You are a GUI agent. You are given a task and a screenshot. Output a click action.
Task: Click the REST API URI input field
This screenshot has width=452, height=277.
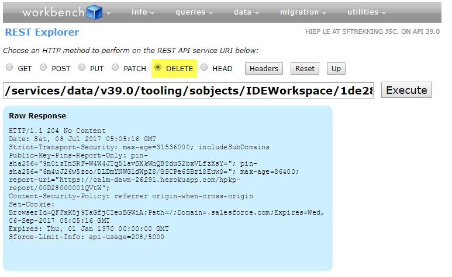click(188, 90)
